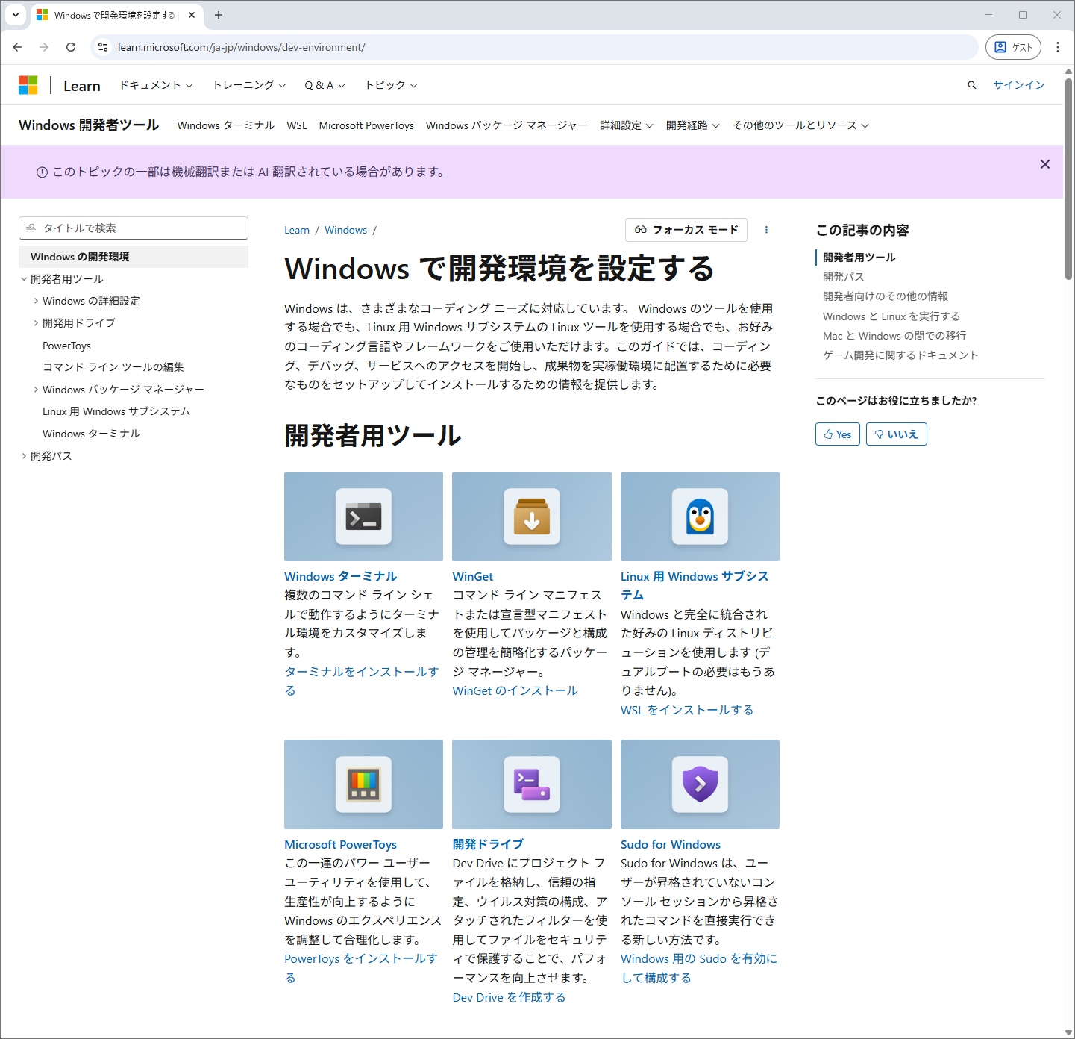The width and height of the screenshot is (1075, 1039).
Task: Open Windows ターミナル in top navigation
Action: (226, 125)
